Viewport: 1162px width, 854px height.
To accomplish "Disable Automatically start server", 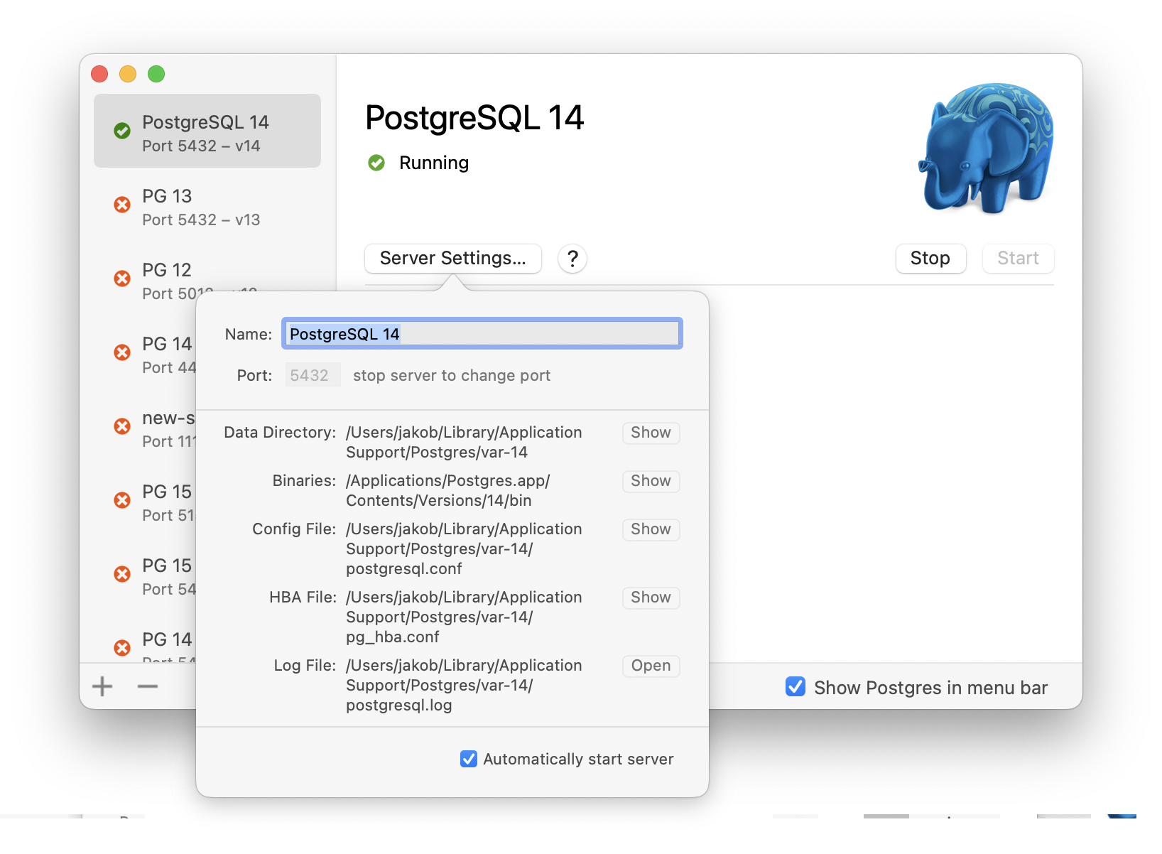I will pyautogui.click(x=469, y=759).
